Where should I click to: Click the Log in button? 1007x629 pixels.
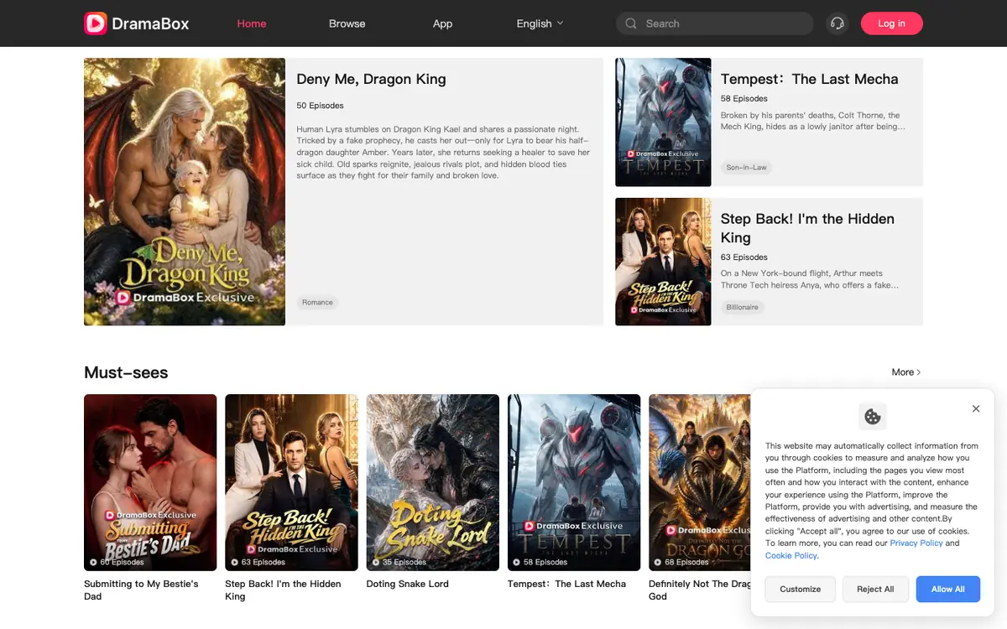(891, 23)
